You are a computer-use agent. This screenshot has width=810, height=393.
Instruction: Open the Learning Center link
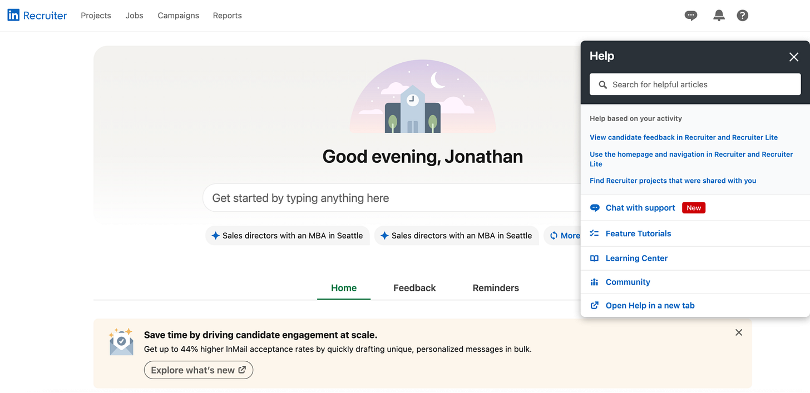[x=636, y=258]
